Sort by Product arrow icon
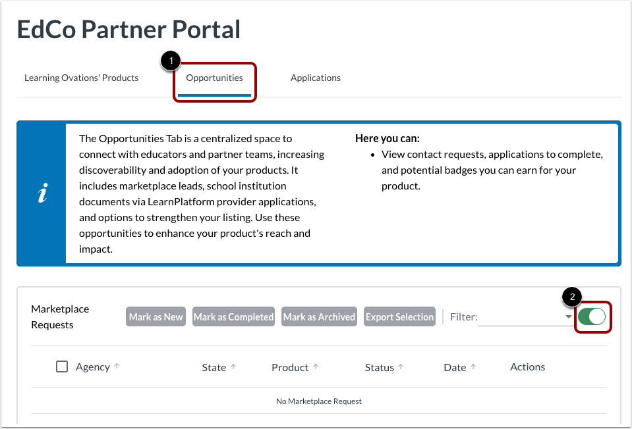This screenshot has width=632, height=429. coord(316,366)
